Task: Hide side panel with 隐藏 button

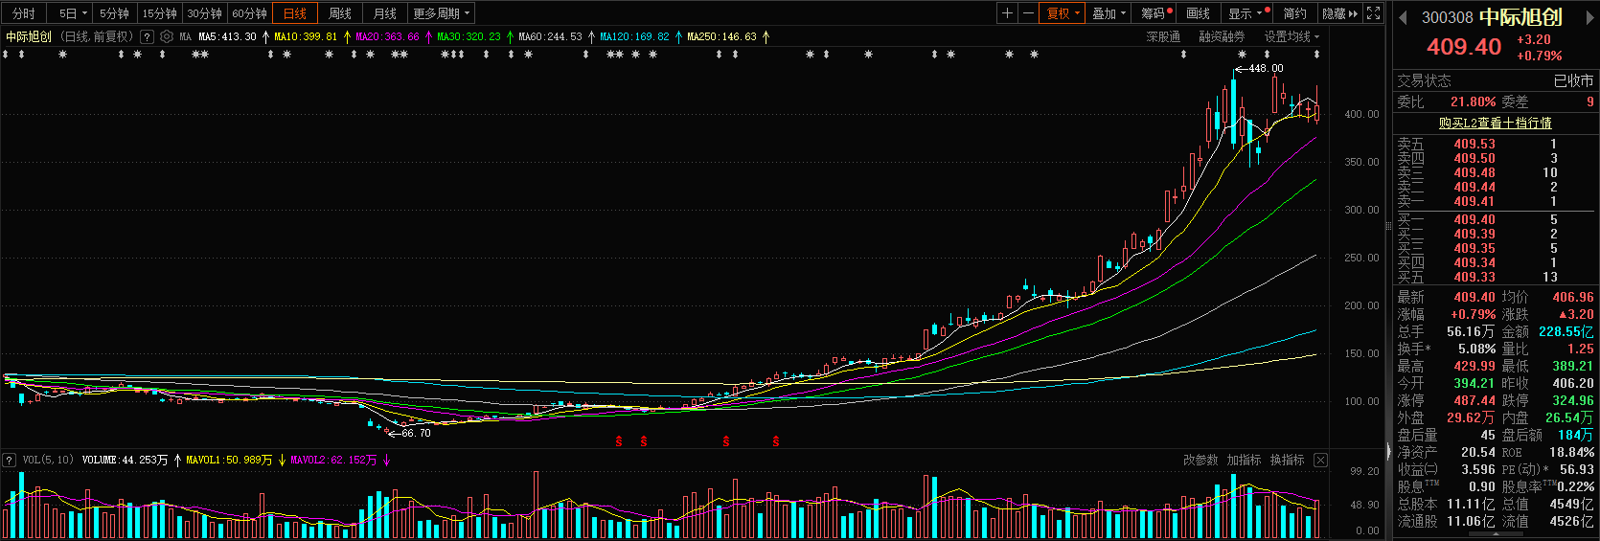Action: [x=1339, y=13]
